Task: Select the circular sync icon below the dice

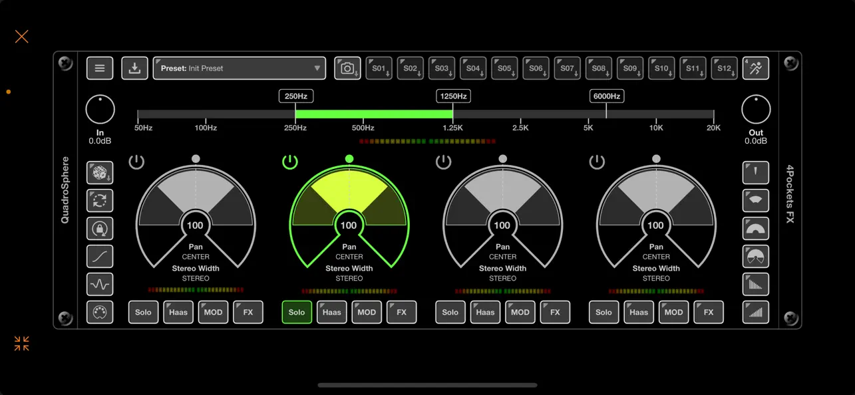Action: 100,201
